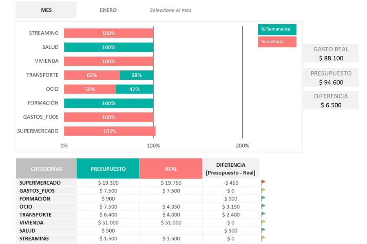Viewport: 367px width, 244px height.
Task: Click the % Remanente legend entry
Action: 277,29
